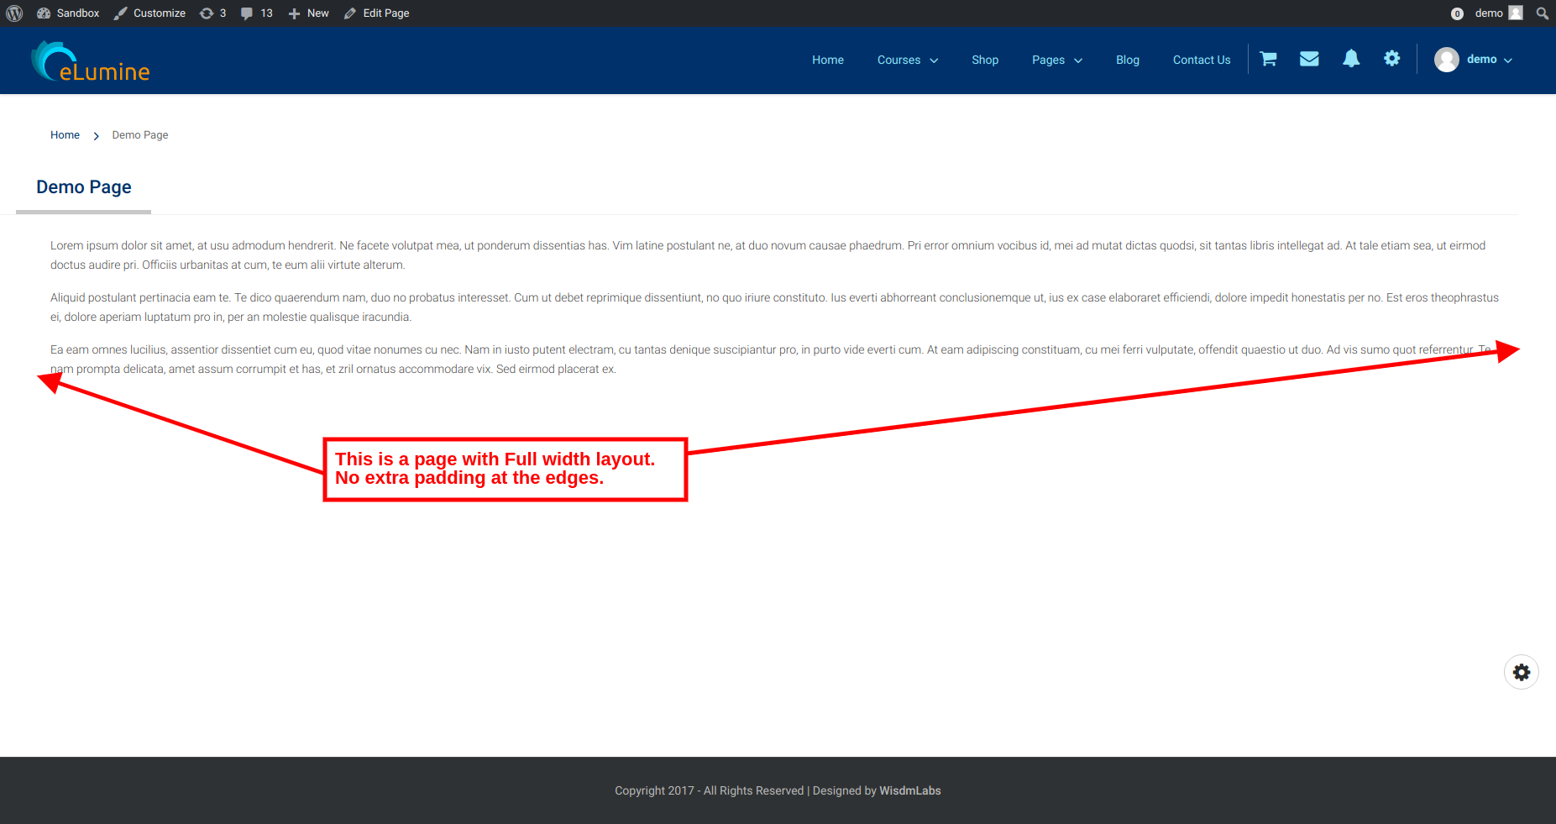Click the WisdmLabs footer link
Viewport: 1556px width, 824px height.
coord(910,790)
